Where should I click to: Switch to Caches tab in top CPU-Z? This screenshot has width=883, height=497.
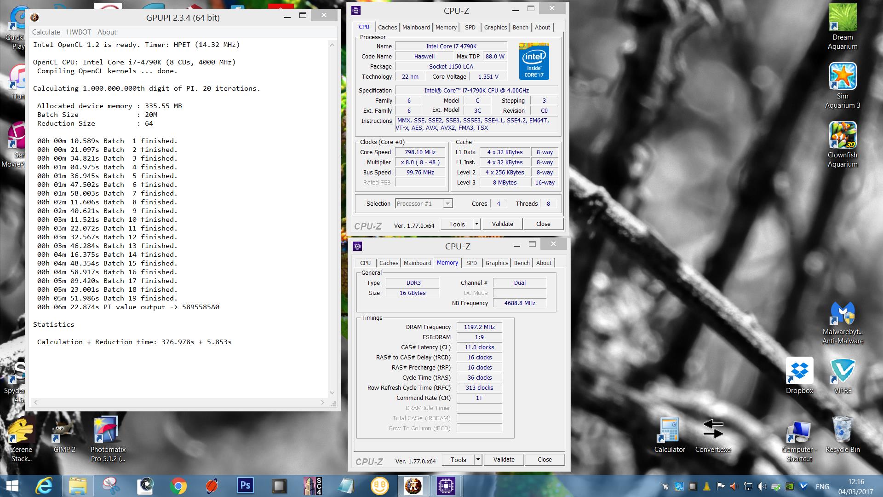pyautogui.click(x=387, y=27)
